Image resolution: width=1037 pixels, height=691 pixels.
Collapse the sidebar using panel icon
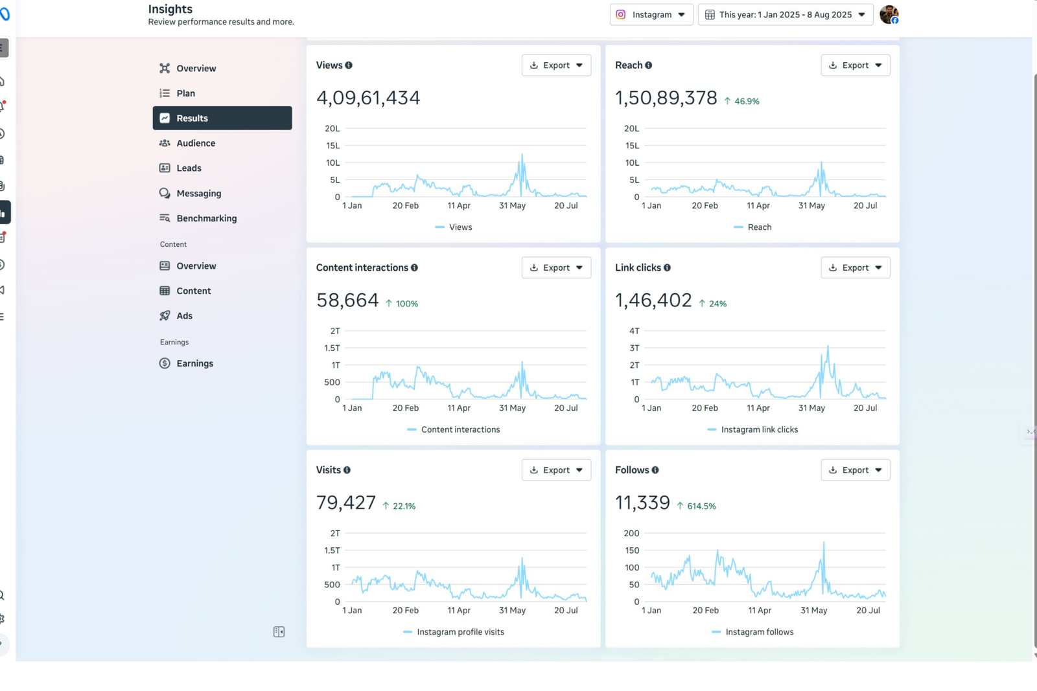(x=279, y=632)
